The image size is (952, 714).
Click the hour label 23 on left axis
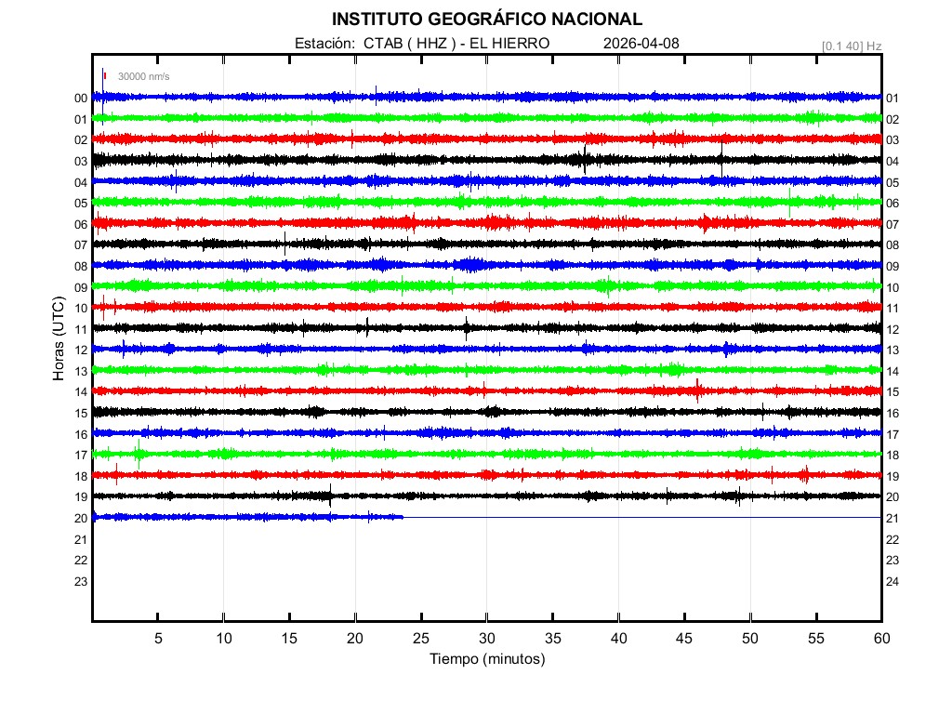[81, 582]
